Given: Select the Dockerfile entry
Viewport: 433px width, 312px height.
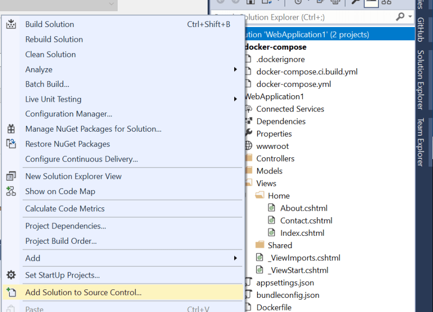Looking at the screenshot, I should (x=274, y=307).
